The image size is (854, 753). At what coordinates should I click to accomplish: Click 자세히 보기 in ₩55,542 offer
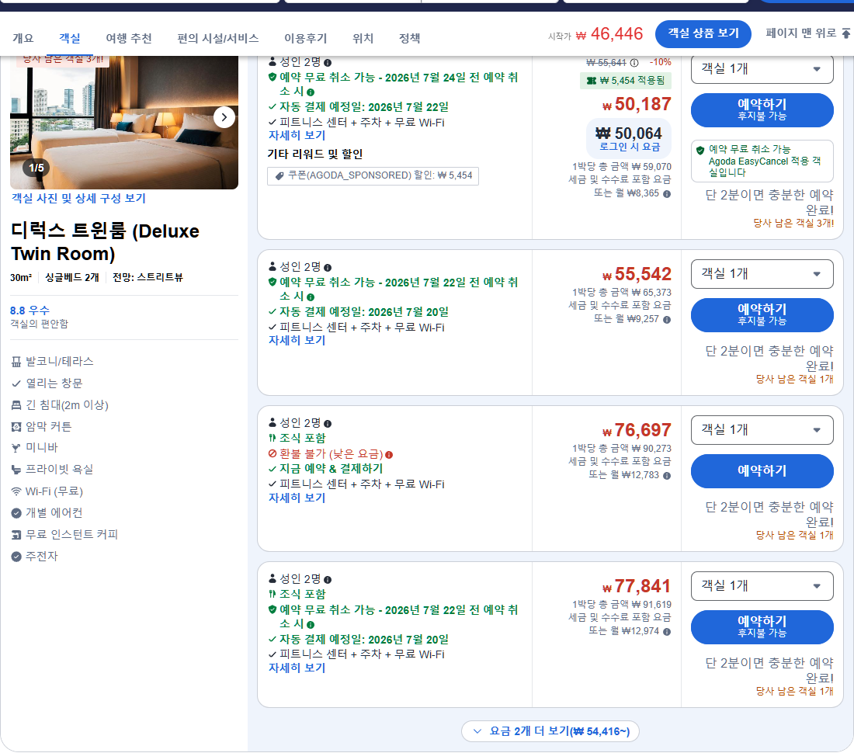(297, 340)
